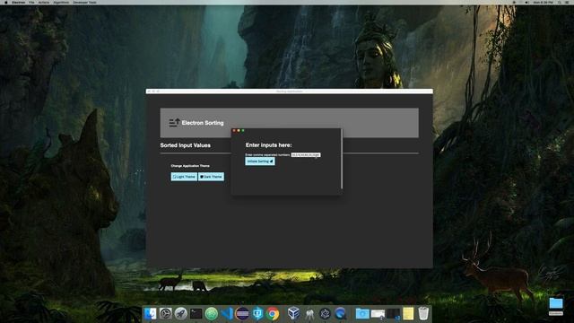Click the 'Change Application Theme' label
The width and height of the screenshot is (574, 323).
190,166
